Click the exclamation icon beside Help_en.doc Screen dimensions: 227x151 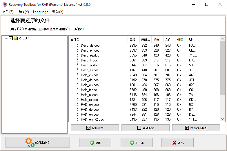pyautogui.click(x=78, y=85)
